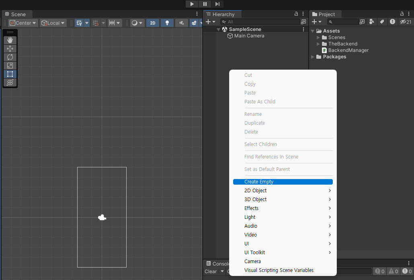Click the Hierarchy search-by-type icon
The image size is (414, 280).
tap(303, 22)
